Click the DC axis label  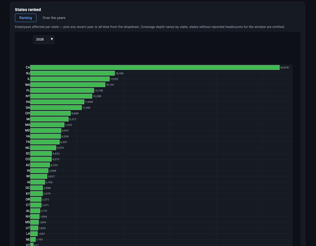[x=28, y=188]
